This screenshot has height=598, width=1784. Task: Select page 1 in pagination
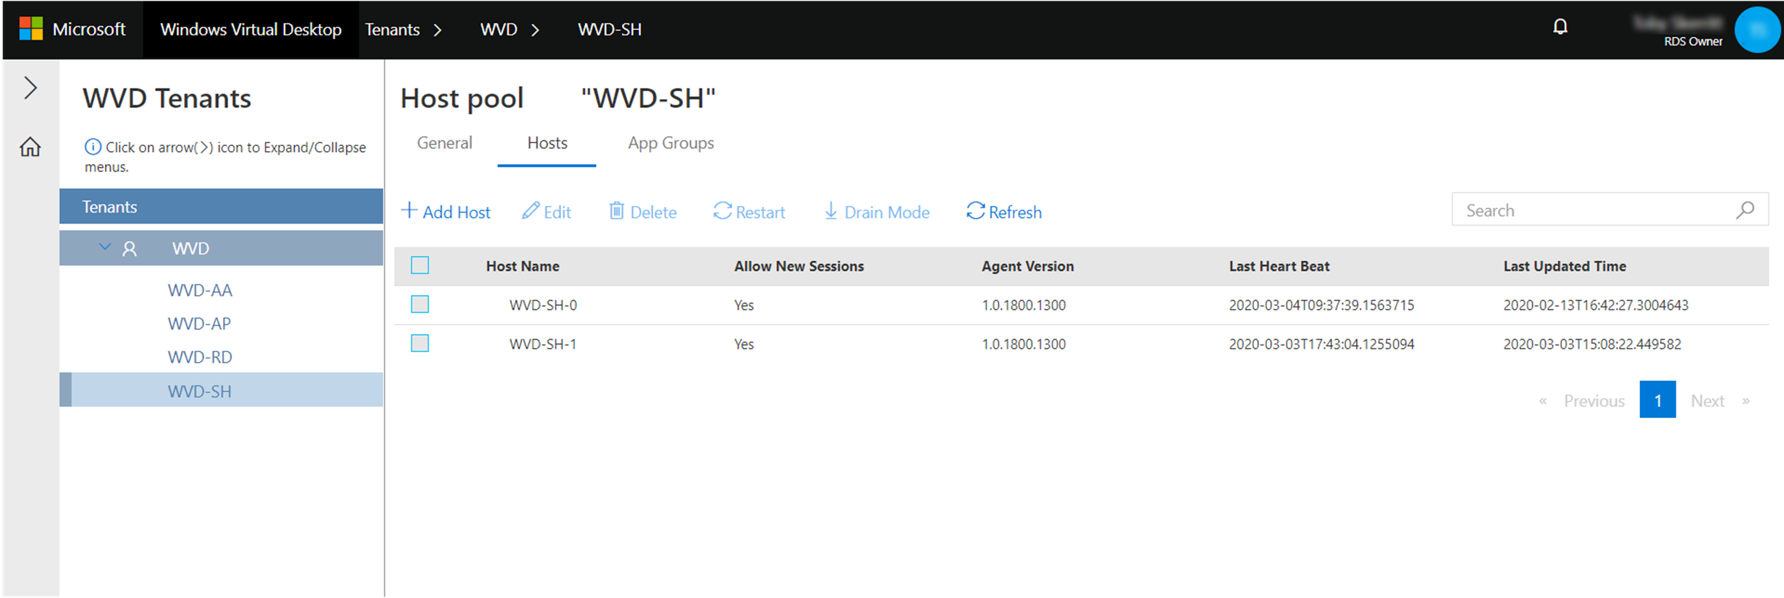click(1657, 400)
